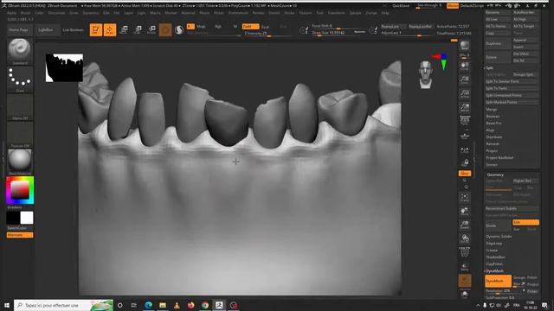Click the Frame mesh icon
554x311 pixels.
(465, 198)
